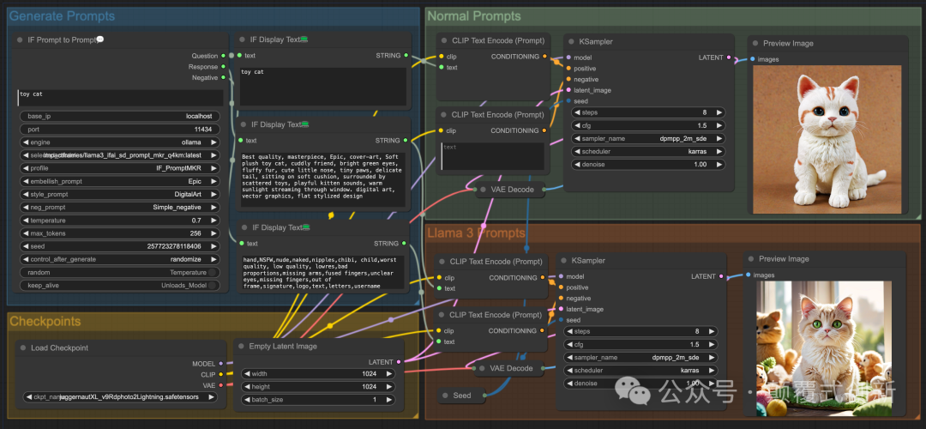926x429 pixels.
Task: Click the toy cat prompt text box in IF Prompt to Prompt
Action: tap(121, 98)
